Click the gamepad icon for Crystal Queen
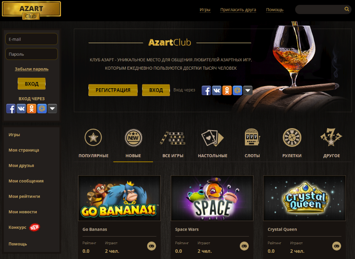This screenshot has height=259, width=355. [337, 246]
